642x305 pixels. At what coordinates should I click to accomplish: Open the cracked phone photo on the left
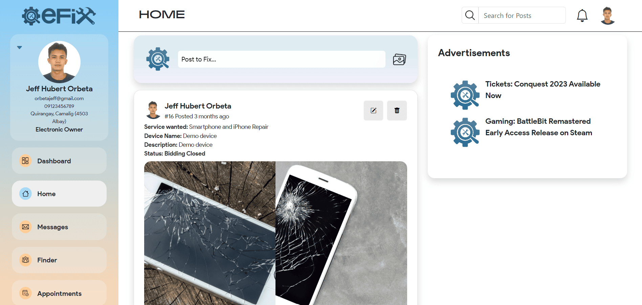point(210,233)
